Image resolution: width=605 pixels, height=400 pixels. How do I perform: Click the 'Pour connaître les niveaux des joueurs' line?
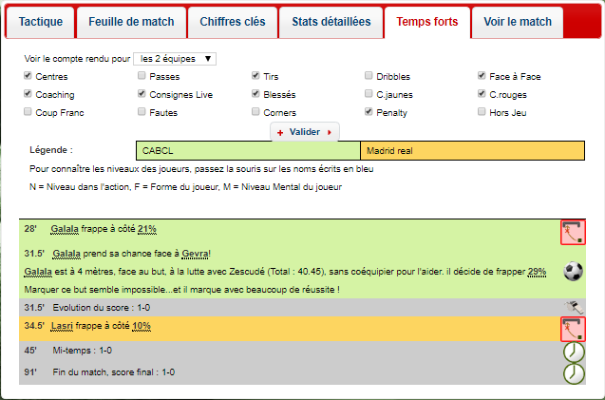[201, 169]
